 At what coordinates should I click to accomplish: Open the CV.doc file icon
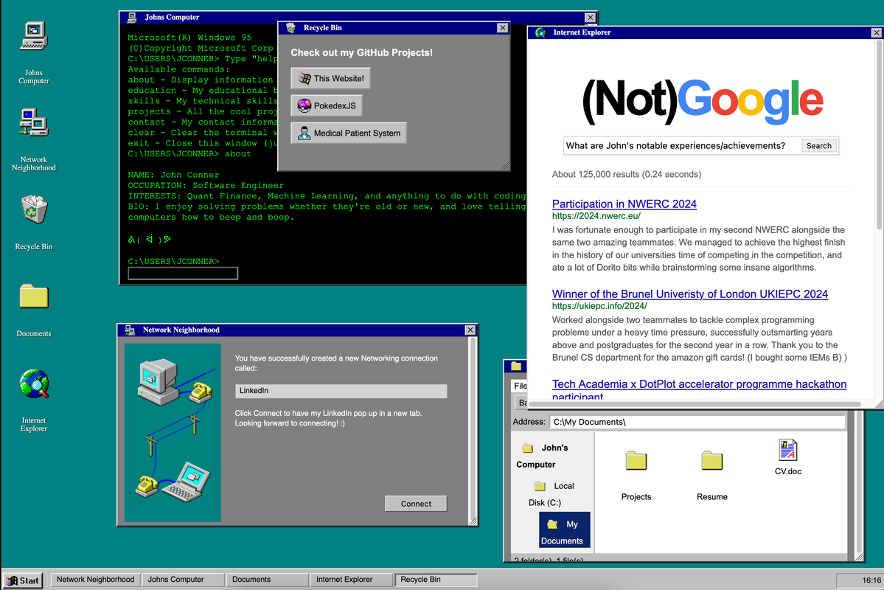(x=787, y=457)
